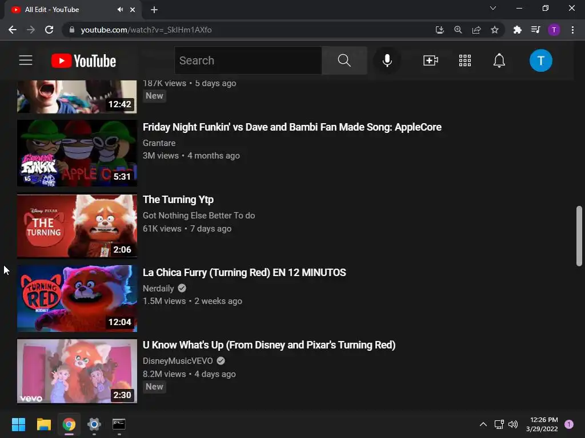The image size is (585, 438).
Task: Open the Windows Start menu
Action: pos(18,424)
